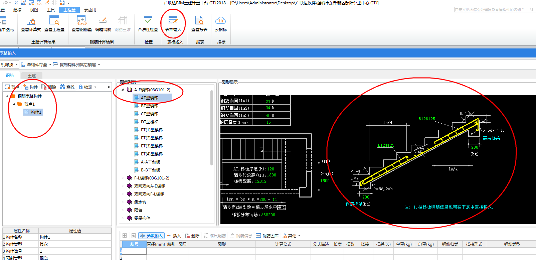Click first 筋号 cell in rebar table
Screen dimensions: 536x260
[134, 251]
